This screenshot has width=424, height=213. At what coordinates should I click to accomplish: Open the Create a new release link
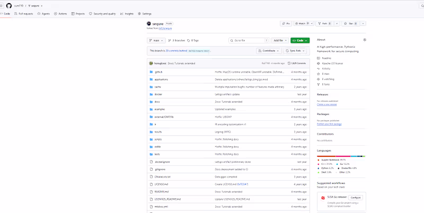click(x=327, y=104)
